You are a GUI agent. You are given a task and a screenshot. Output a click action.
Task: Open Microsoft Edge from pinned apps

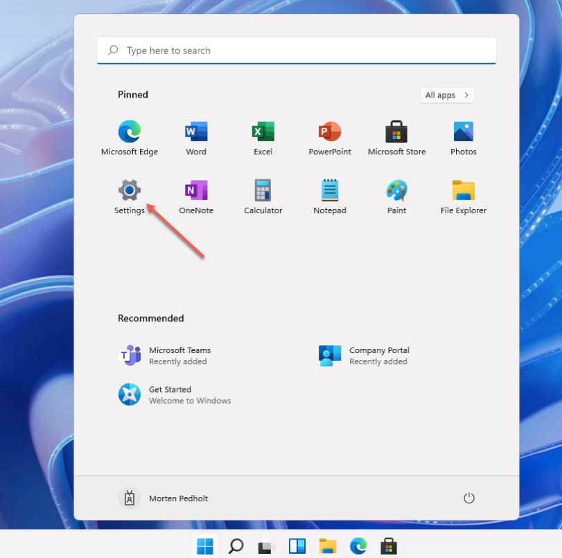coord(130,138)
